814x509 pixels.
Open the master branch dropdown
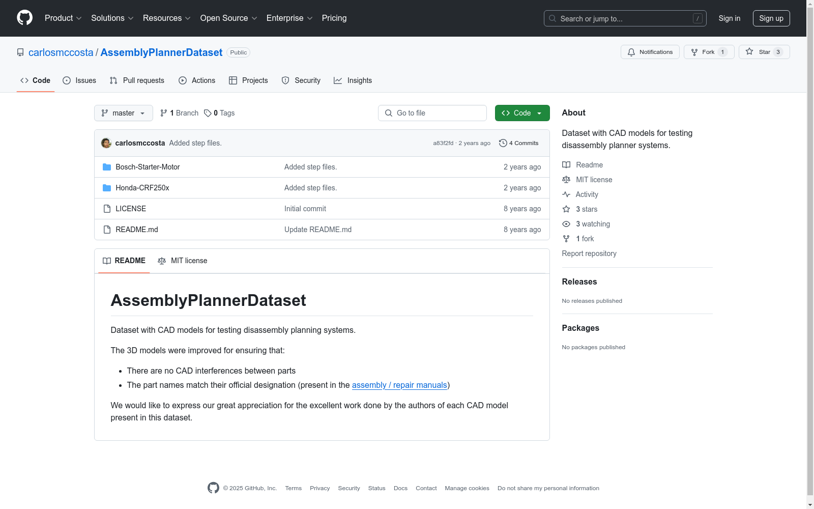click(124, 113)
